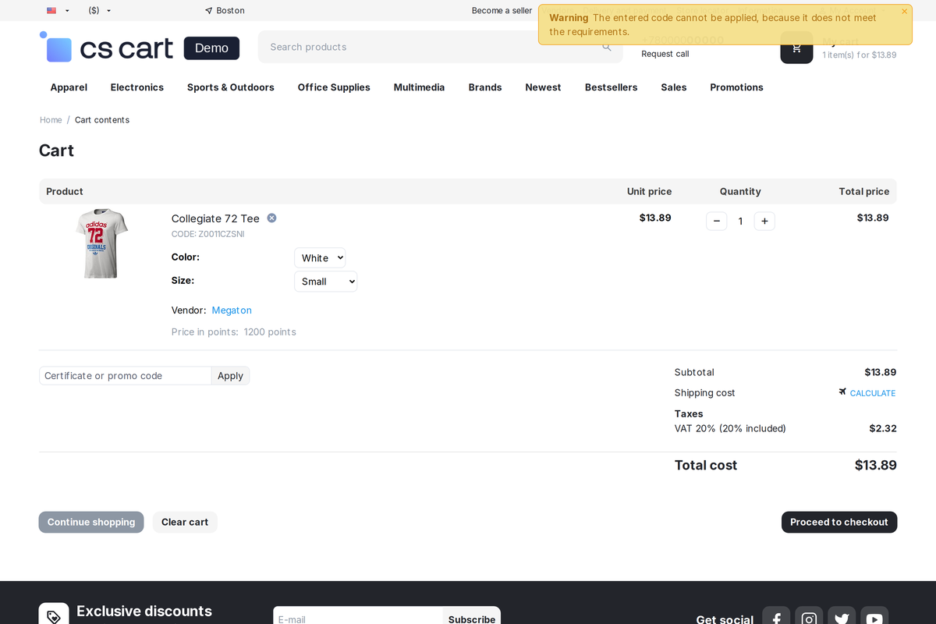Go to the Newest menu item
The height and width of the screenshot is (624, 936).
pos(543,87)
